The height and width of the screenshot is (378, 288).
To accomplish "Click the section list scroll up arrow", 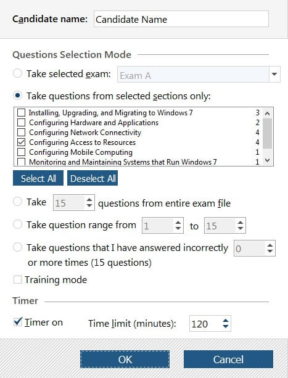I will point(267,113).
